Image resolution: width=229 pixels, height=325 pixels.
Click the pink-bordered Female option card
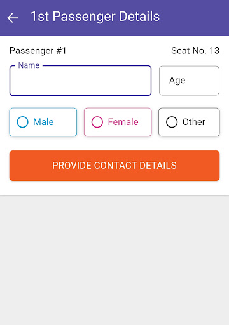point(118,122)
